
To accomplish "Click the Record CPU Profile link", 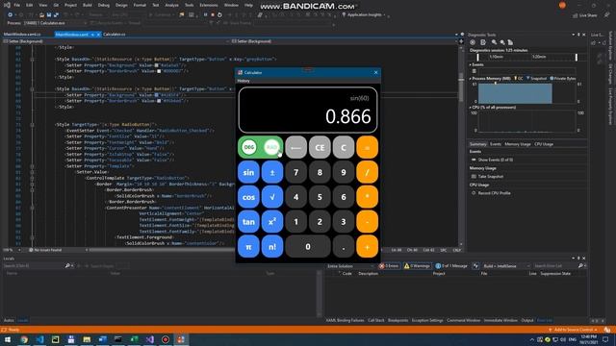I will click(x=494, y=193).
